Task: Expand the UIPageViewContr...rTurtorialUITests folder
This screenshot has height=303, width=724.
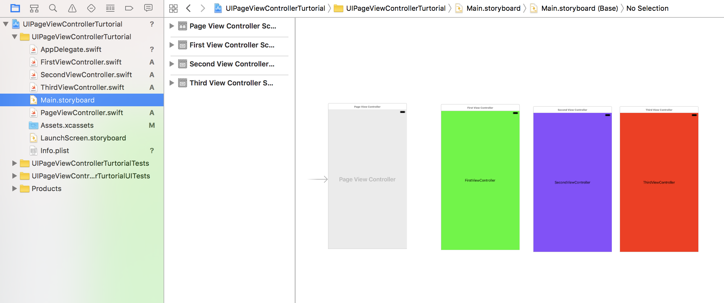Action: [14, 176]
